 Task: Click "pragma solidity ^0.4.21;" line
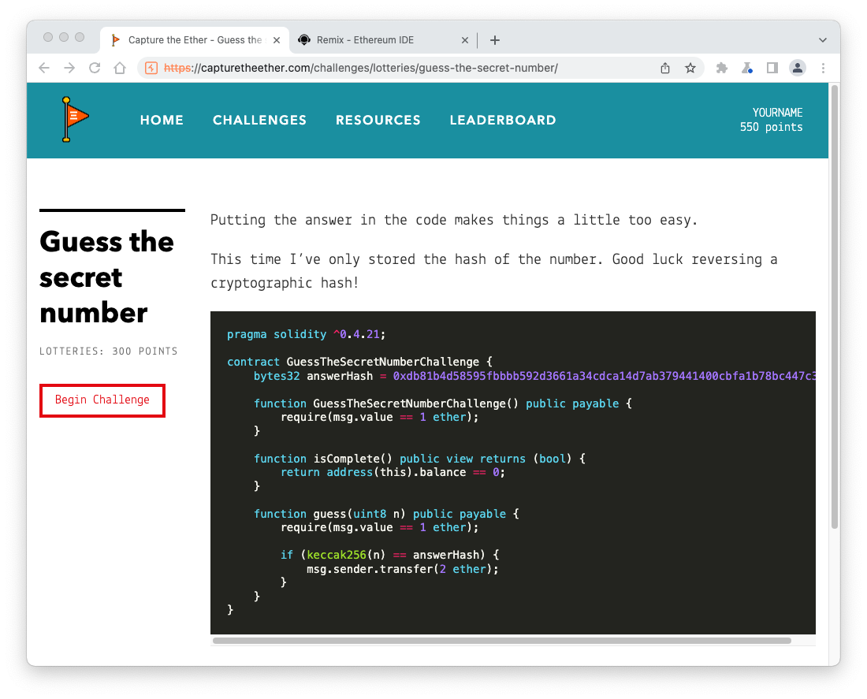tap(306, 334)
